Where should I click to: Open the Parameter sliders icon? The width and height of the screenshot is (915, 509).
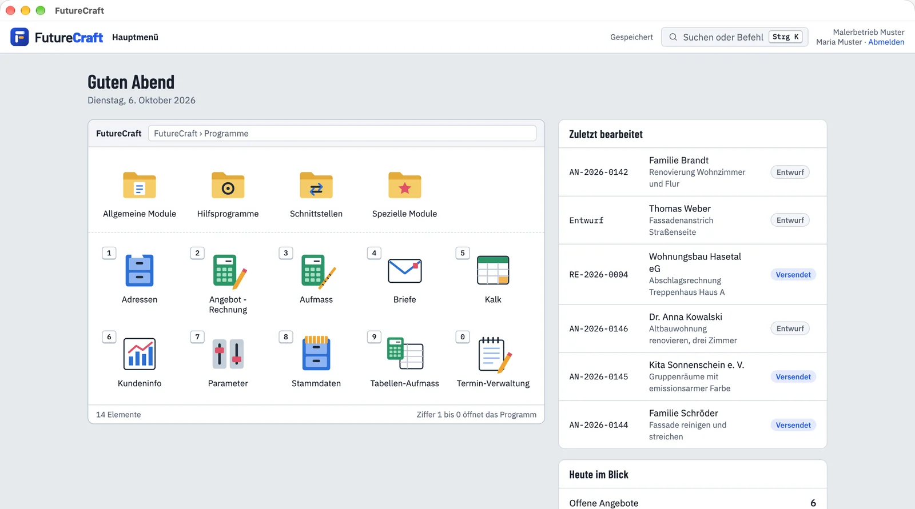(x=228, y=354)
